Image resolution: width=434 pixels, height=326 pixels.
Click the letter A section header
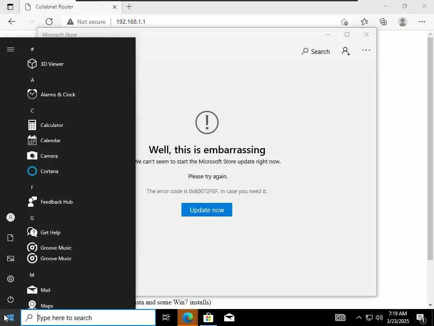(x=32, y=80)
